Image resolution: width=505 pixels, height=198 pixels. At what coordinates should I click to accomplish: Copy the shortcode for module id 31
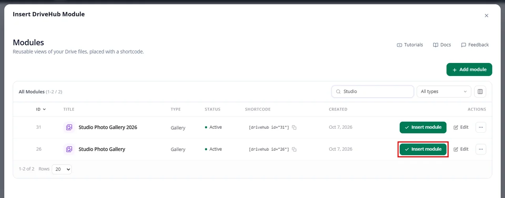(294, 128)
